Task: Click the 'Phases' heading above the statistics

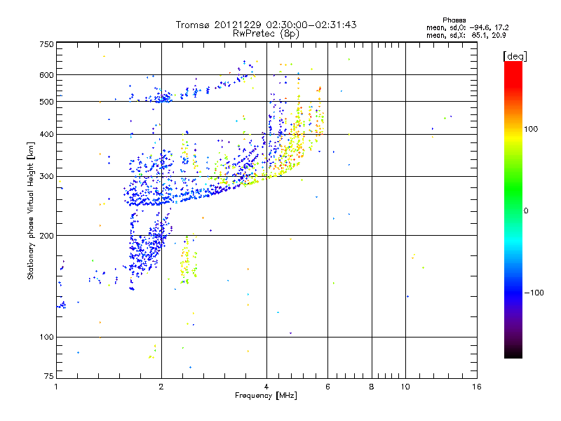Action: pos(454,20)
